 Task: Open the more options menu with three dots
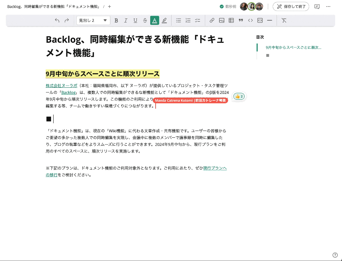(328, 6)
